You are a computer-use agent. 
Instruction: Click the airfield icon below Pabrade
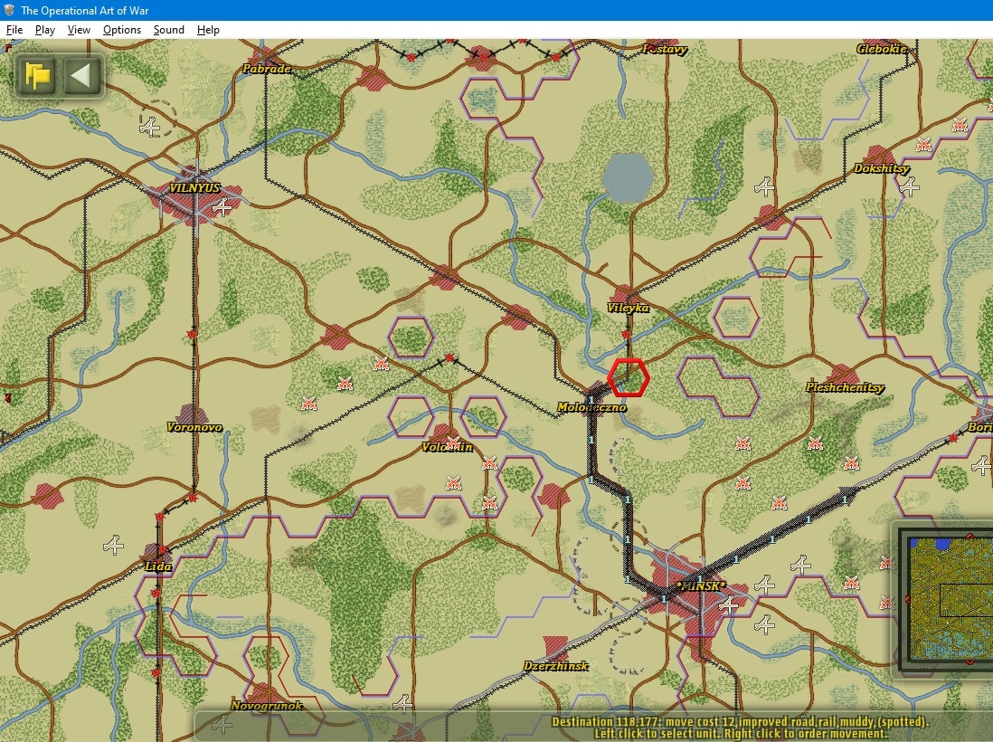150,128
